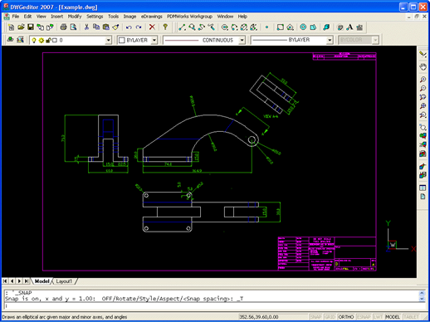
Task: Select the Point tool
Action: 266,27
